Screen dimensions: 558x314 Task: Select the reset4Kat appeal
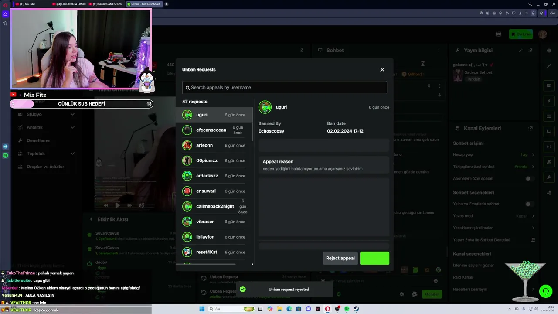point(214,252)
